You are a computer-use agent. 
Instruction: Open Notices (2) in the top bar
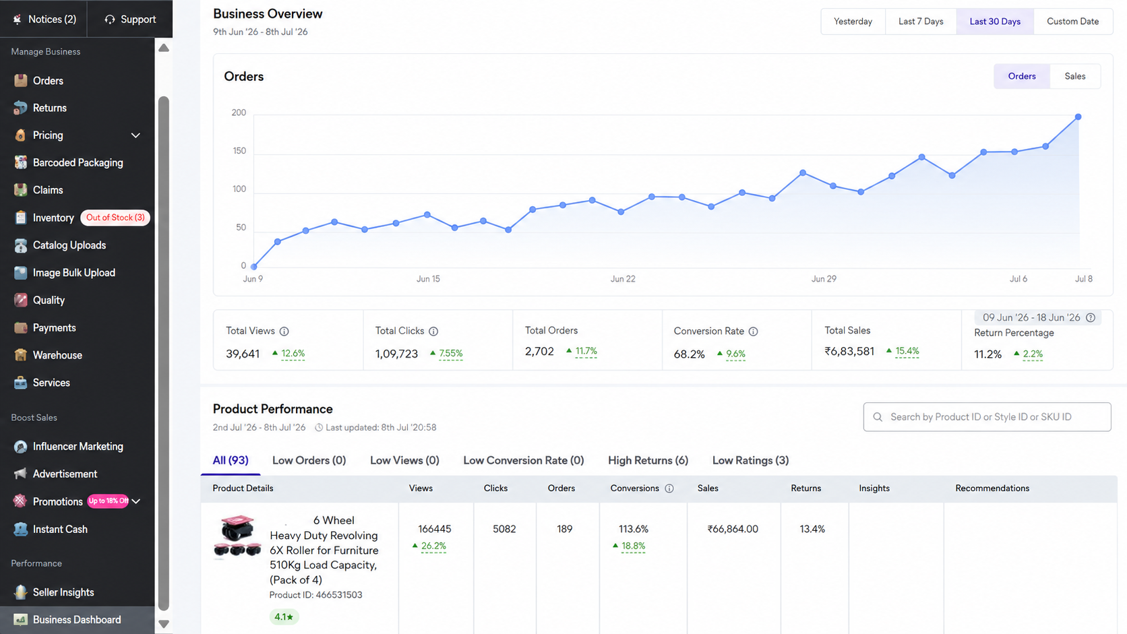(x=45, y=20)
